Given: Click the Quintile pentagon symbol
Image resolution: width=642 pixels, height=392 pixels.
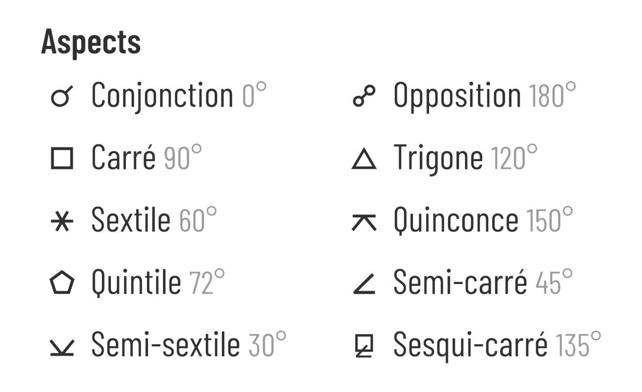Looking at the screenshot, I should coord(62,284).
